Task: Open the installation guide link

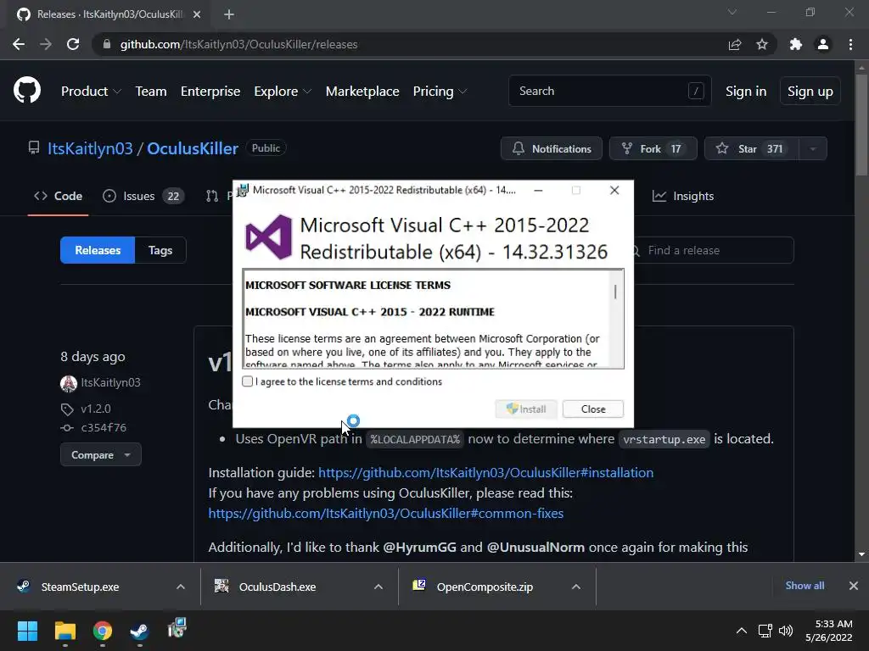Action: tap(485, 473)
